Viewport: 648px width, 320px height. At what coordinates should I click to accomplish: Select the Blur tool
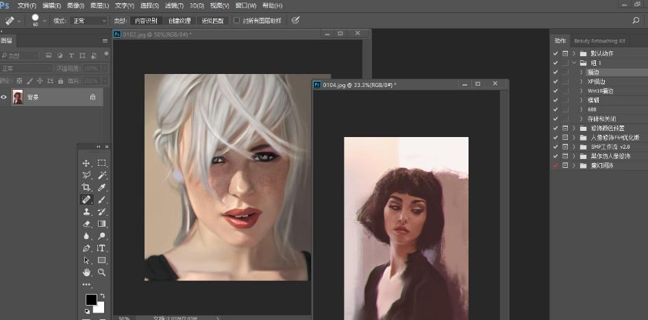[x=86, y=236]
